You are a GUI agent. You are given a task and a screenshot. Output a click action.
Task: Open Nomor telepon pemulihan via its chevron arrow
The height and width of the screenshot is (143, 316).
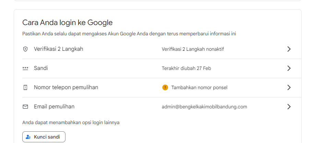click(x=289, y=87)
